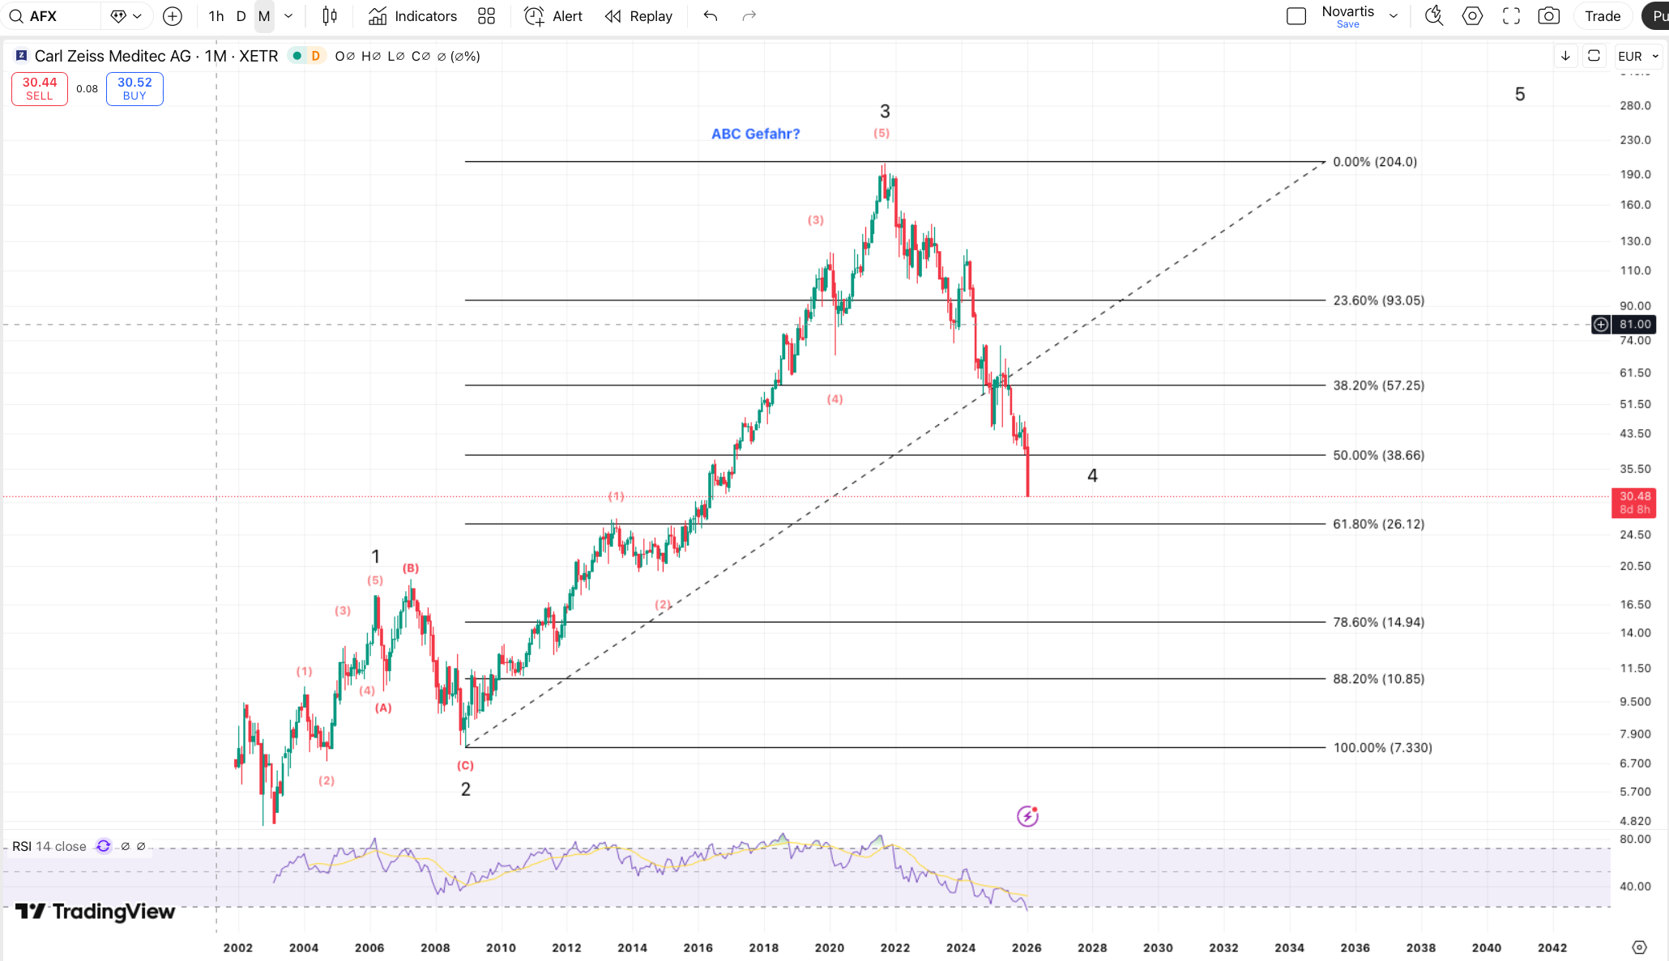
Task: Toggle the RSI indicator refresh icon
Action: 104,846
